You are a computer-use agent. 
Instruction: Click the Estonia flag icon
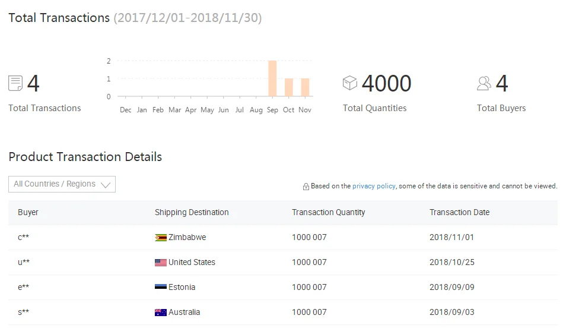161,287
